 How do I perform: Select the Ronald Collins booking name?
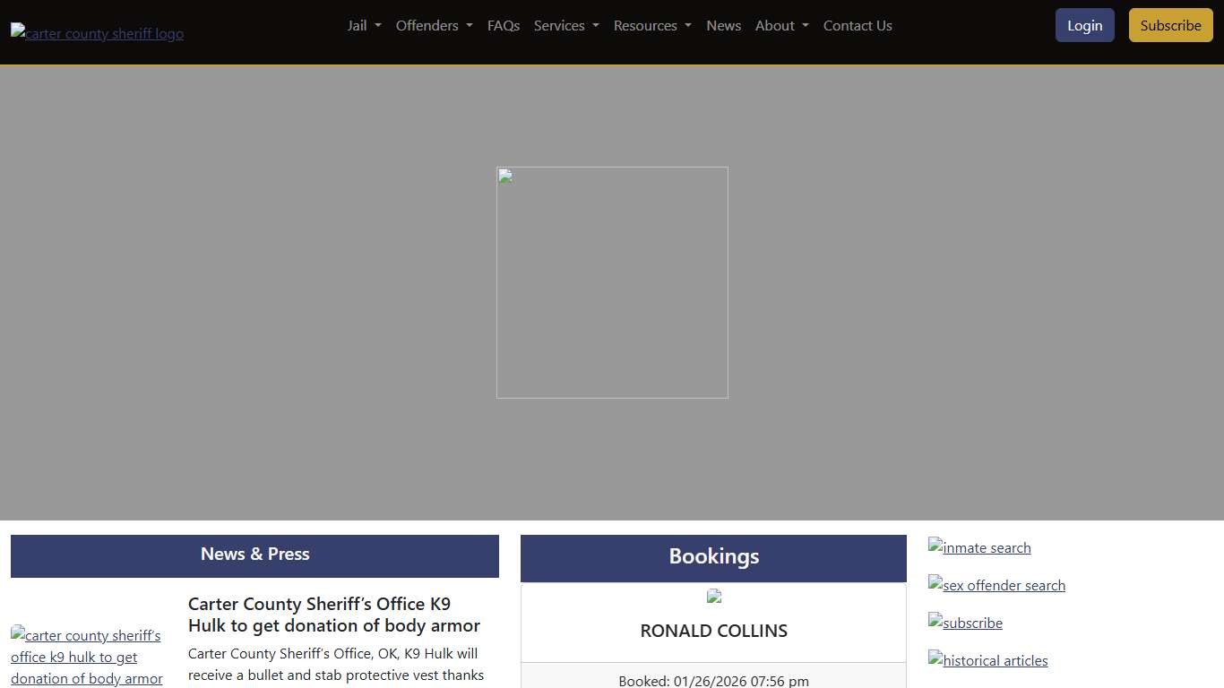point(713,631)
